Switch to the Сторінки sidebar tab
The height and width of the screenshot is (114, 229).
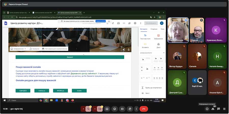click(x=154, y=29)
